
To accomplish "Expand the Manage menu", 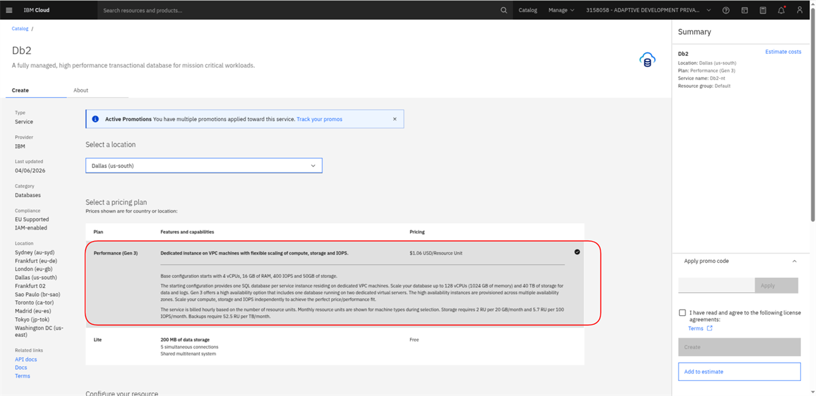I will click(x=561, y=10).
